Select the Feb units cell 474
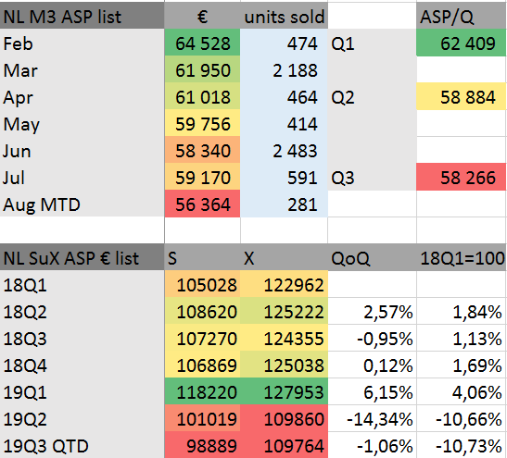The width and height of the screenshot is (507, 458). [284, 43]
